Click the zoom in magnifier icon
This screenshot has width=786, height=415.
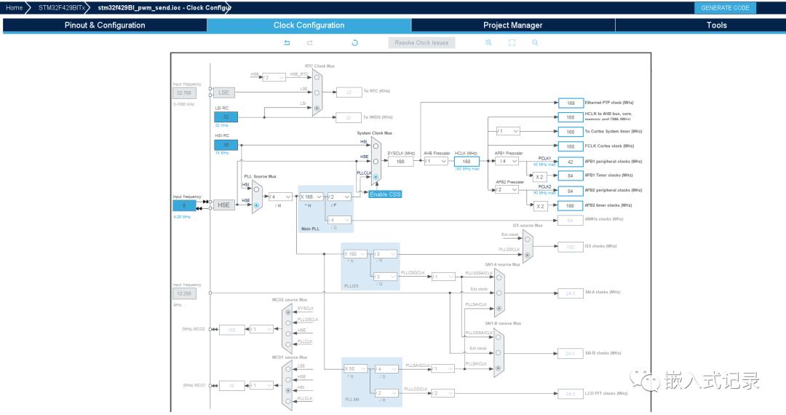coord(489,43)
